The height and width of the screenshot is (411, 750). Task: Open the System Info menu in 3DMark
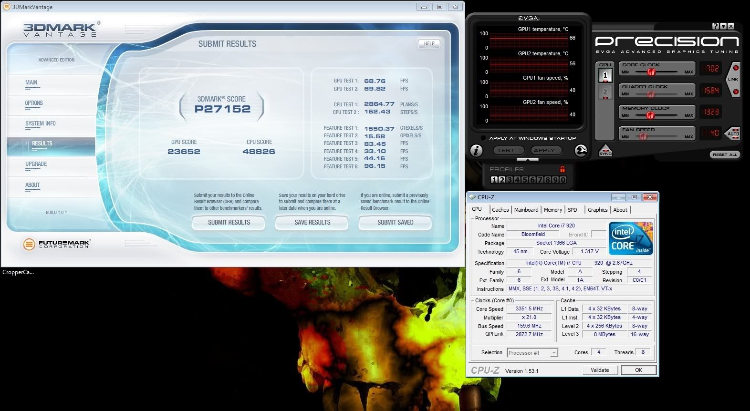click(x=41, y=123)
